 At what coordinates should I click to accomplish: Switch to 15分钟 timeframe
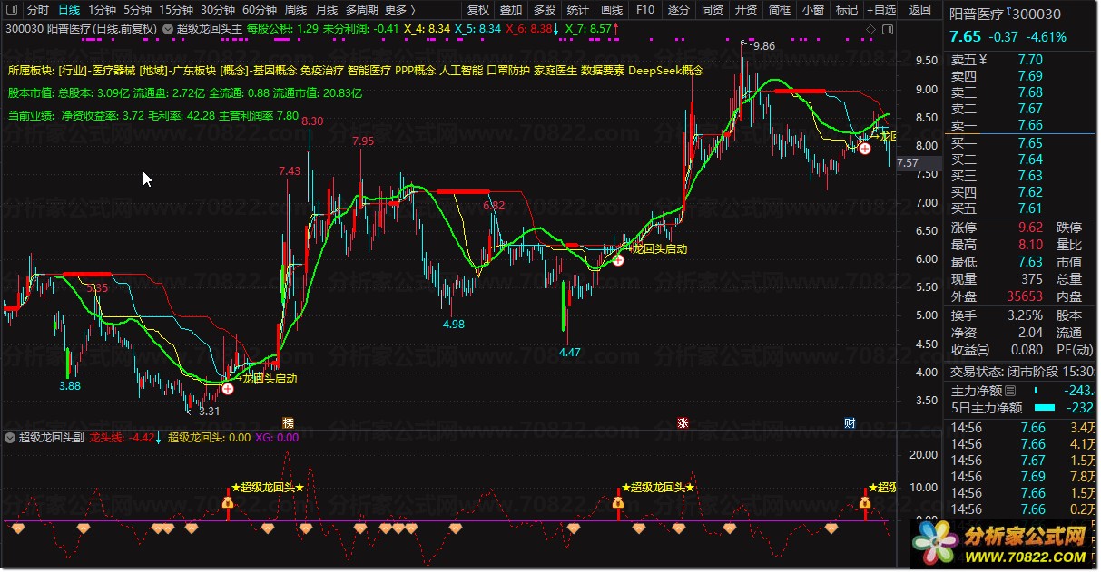tap(175, 10)
